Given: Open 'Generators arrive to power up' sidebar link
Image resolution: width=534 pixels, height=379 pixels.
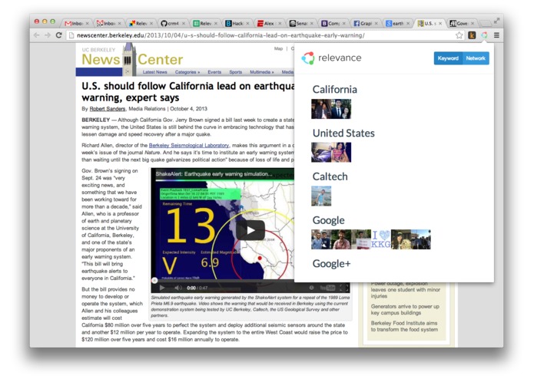Looking at the screenshot, I should click(x=405, y=309).
